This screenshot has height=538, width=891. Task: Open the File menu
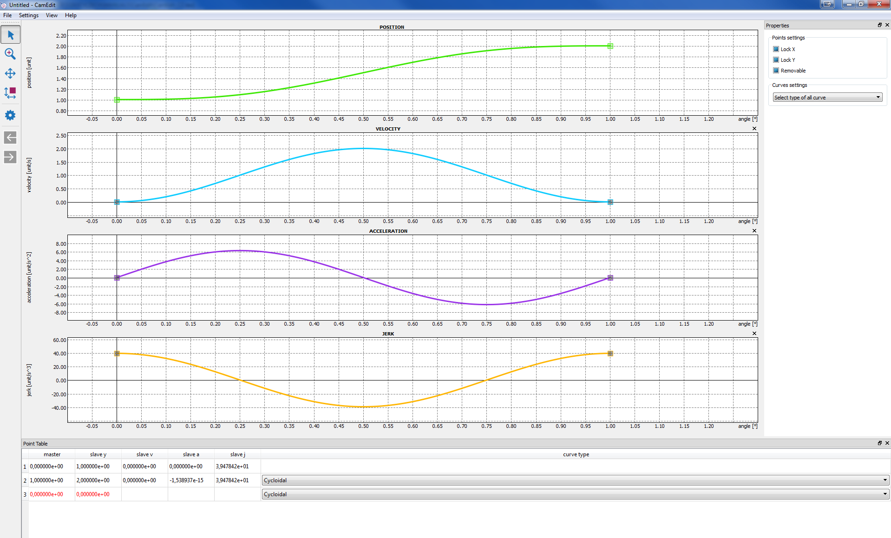pyautogui.click(x=7, y=15)
